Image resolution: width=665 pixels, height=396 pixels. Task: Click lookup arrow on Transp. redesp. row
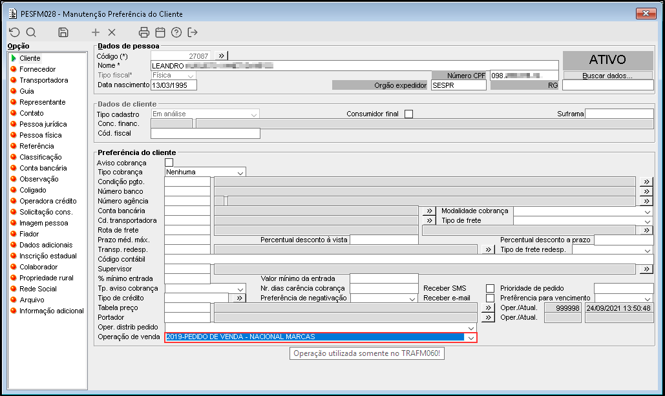tap(488, 249)
